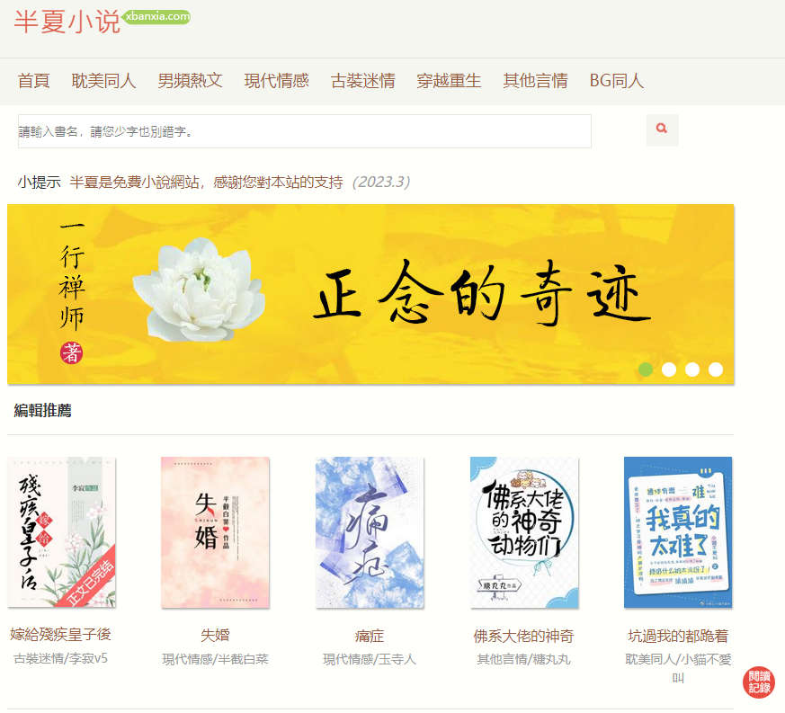Viewport: 785px width, 713px height.
Task: Open the 首頁 navigation item
Action: (x=33, y=81)
